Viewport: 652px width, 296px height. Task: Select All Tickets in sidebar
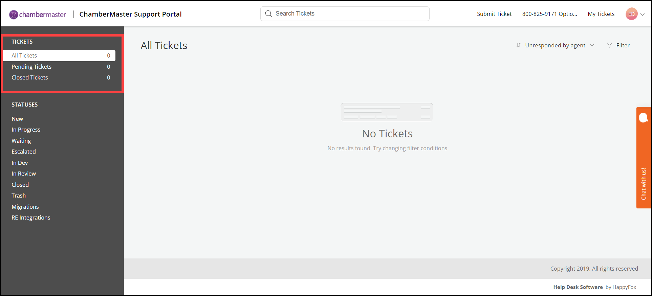59,55
